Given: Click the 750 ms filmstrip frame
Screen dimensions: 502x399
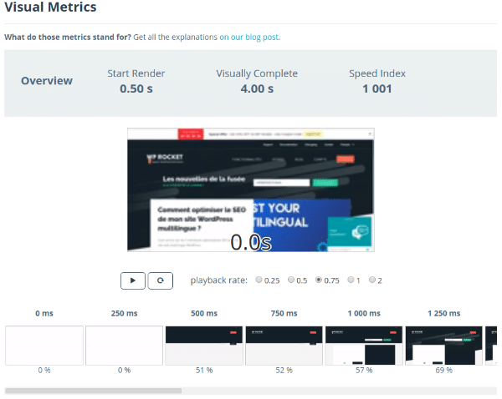Looking at the screenshot, I should point(284,345).
